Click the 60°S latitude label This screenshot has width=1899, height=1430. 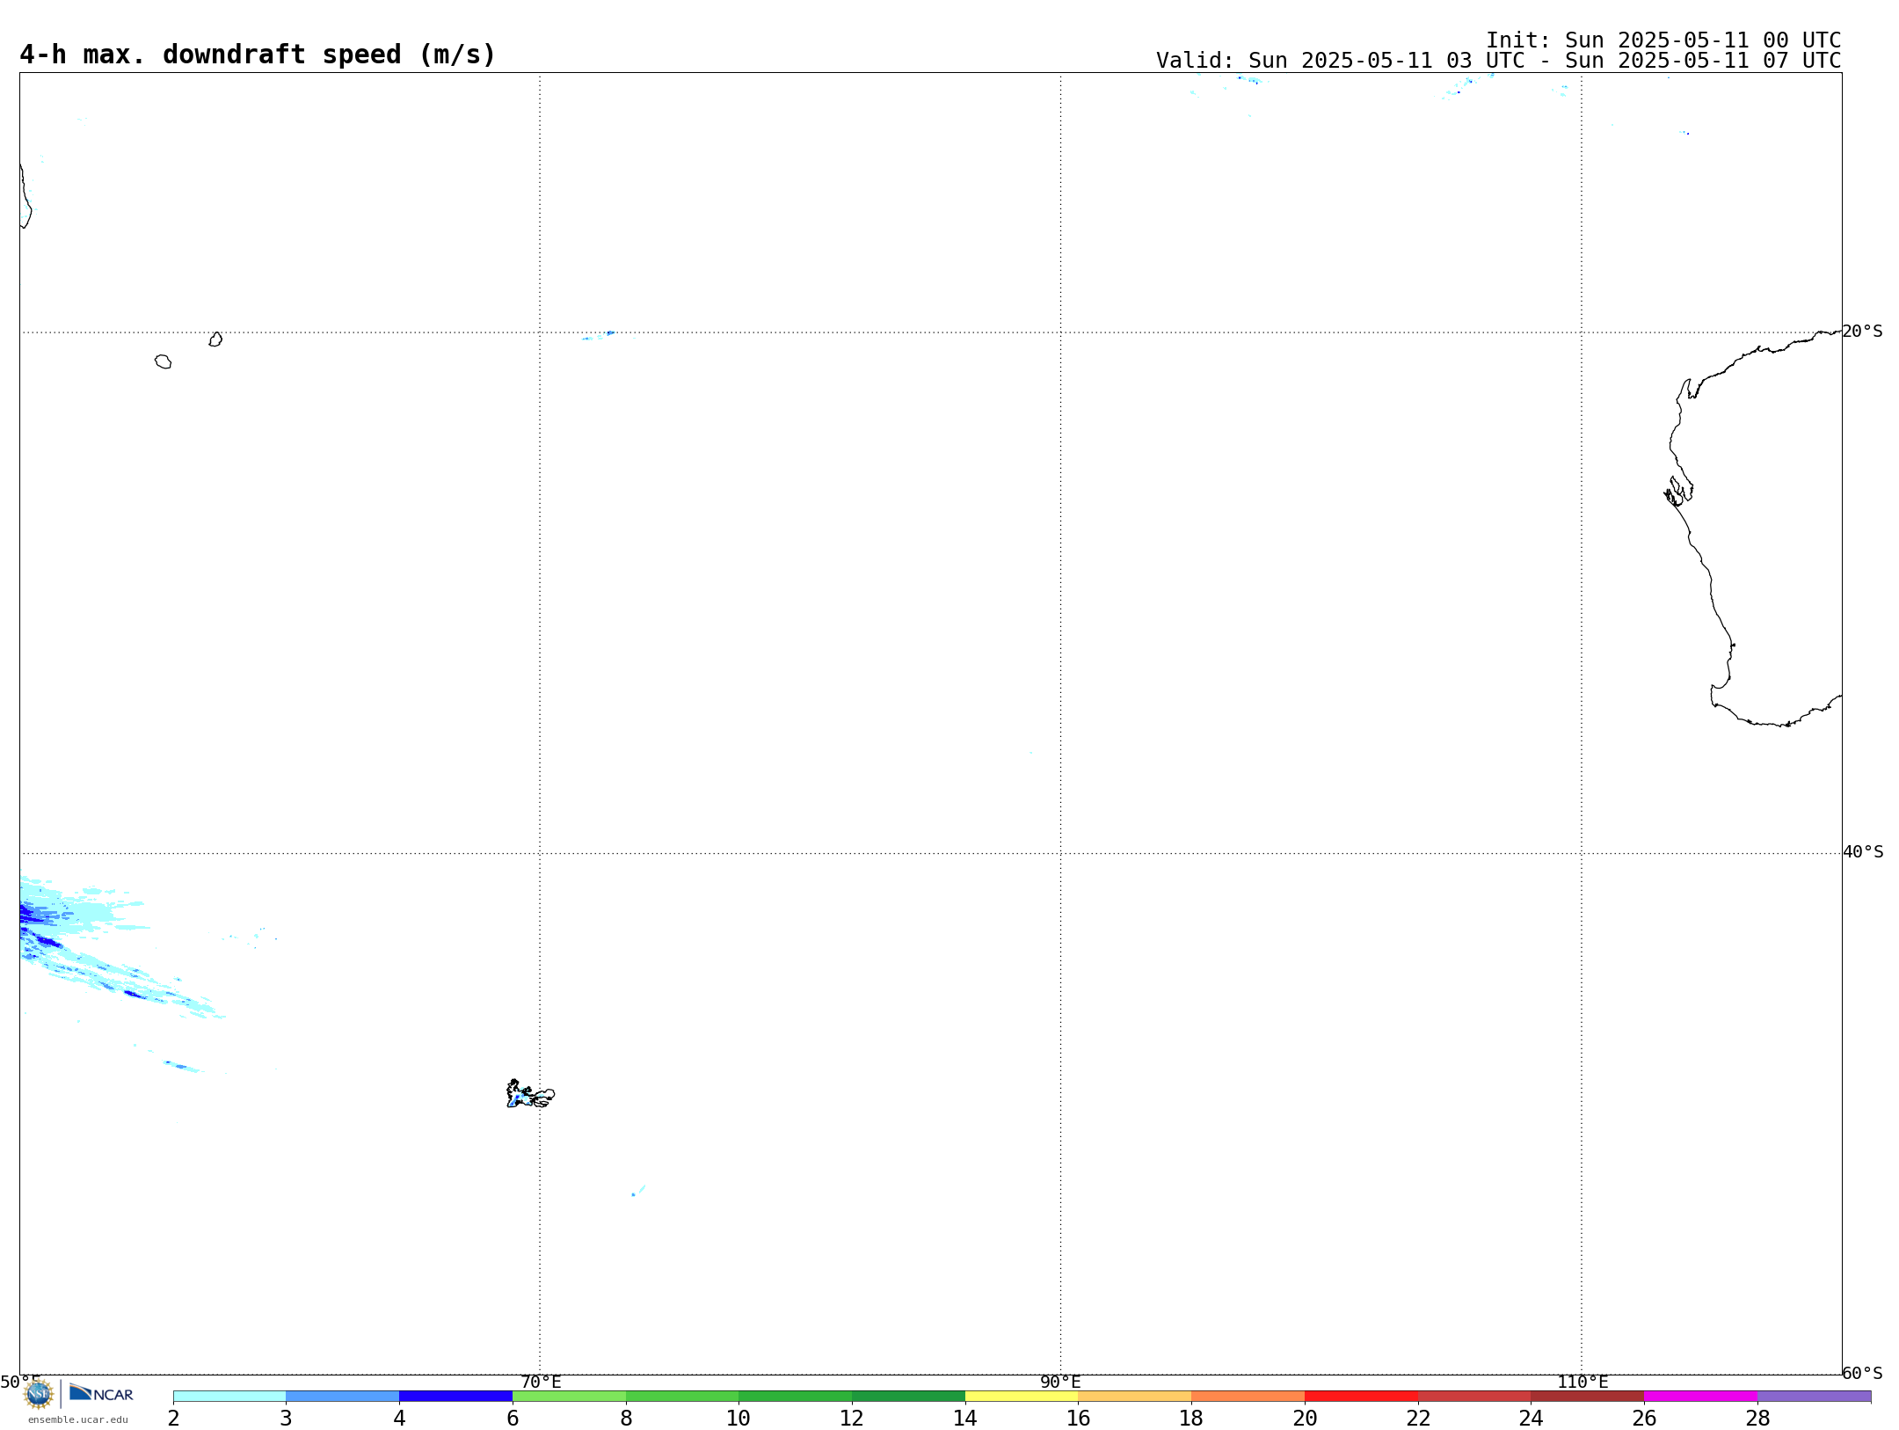(1862, 1373)
